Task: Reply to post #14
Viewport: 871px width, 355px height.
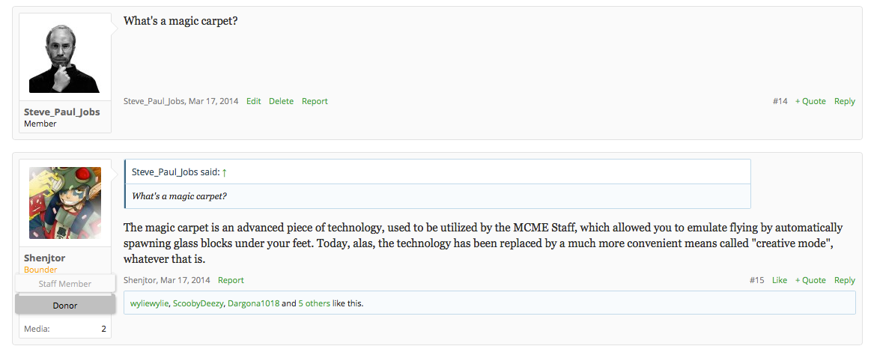Action: [844, 101]
